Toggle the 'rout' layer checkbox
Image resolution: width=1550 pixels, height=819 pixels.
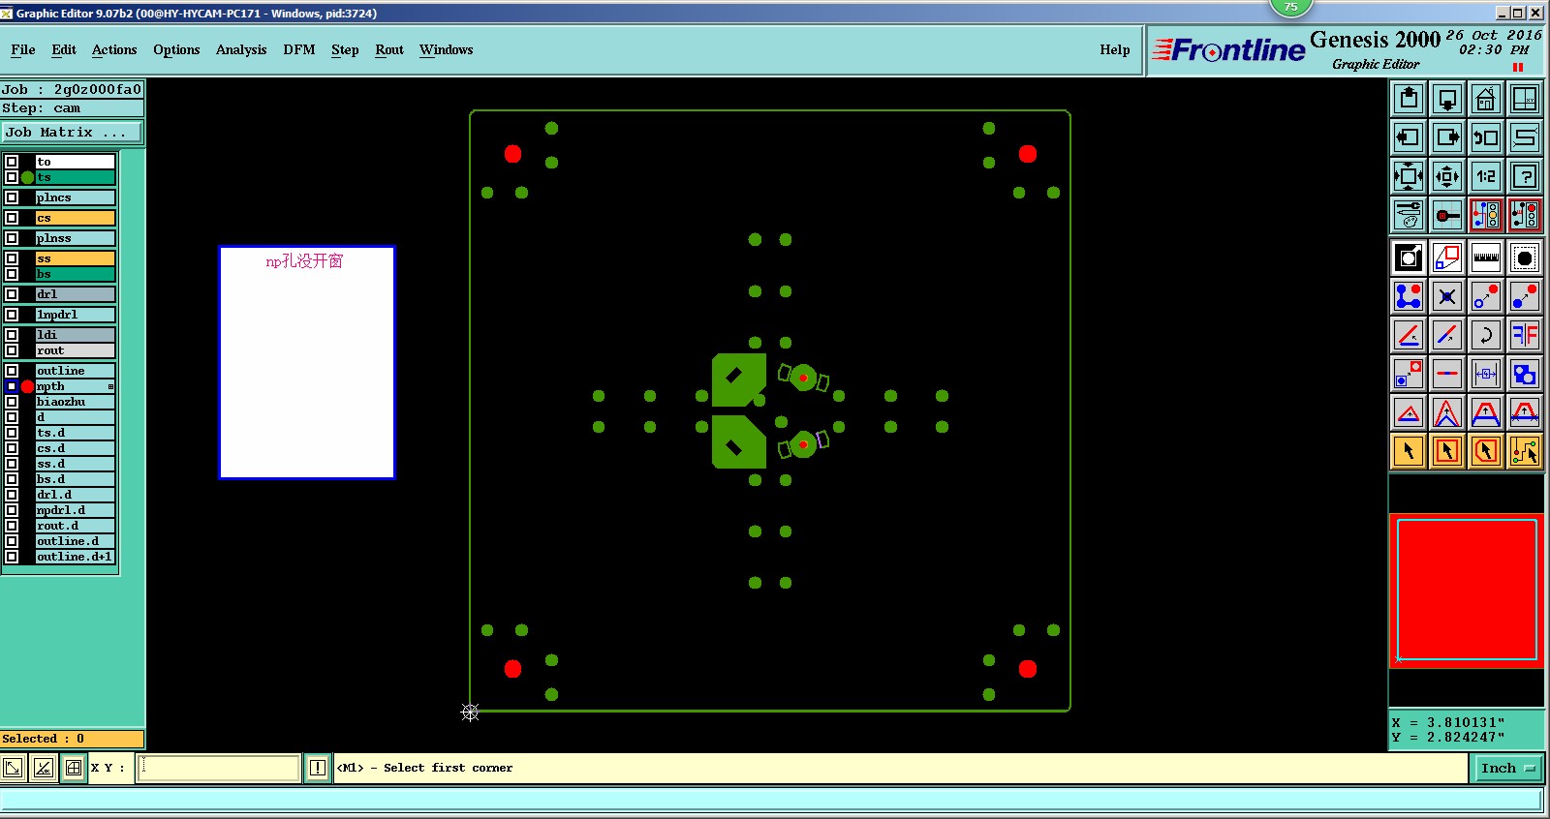[x=12, y=350]
